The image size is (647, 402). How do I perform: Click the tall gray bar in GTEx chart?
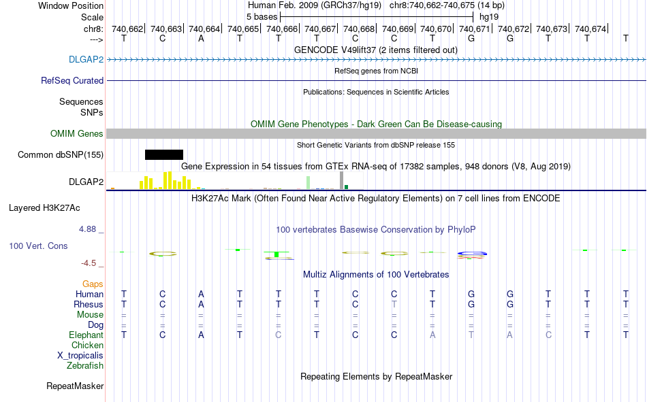341,180
